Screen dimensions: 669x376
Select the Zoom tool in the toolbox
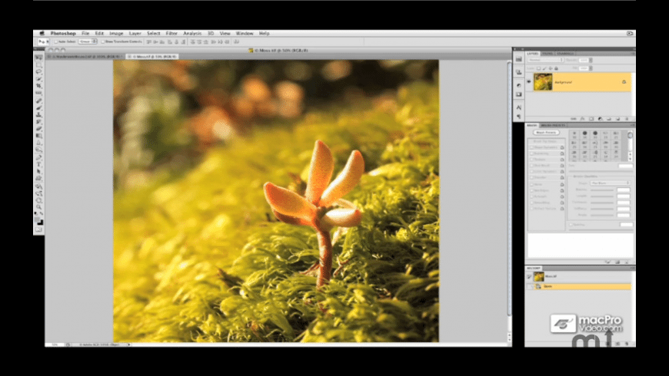[x=39, y=205]
